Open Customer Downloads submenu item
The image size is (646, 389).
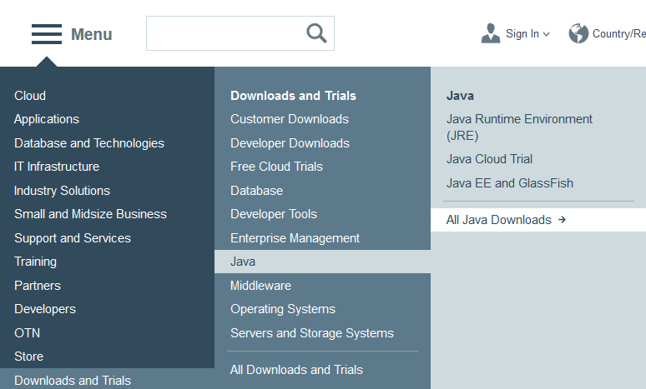tap(290, 119)
